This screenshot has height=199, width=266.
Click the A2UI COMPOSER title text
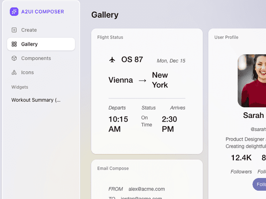coord(42,12)
